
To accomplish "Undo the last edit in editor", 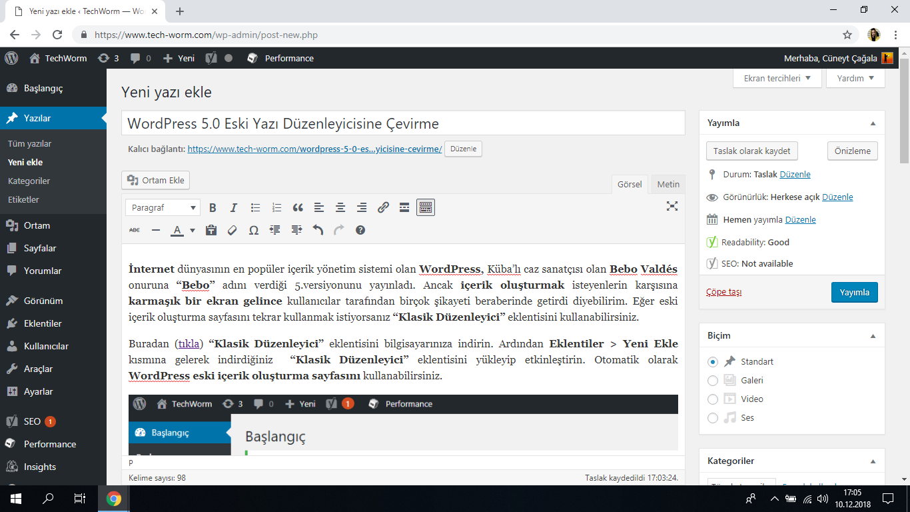I will [x=318, y=230].
